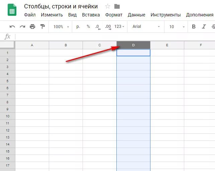The image size is (215, 171).
Task: Format cell as percent
Action: click(x=88, y=26)
